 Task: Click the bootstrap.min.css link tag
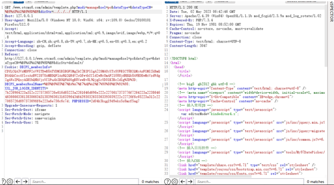click(x=247, y=169)
